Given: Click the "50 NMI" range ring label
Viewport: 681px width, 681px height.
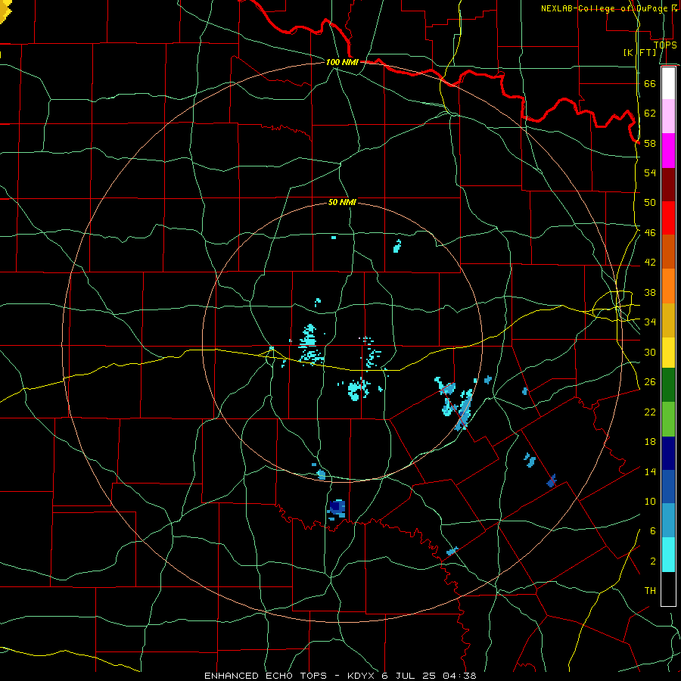Looking at the screenshot, I should 342,202.
